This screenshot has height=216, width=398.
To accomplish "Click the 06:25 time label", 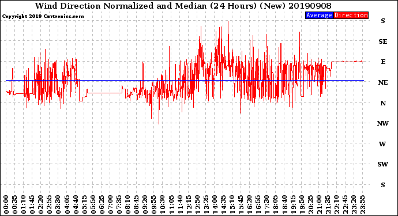I will [102, 204].
